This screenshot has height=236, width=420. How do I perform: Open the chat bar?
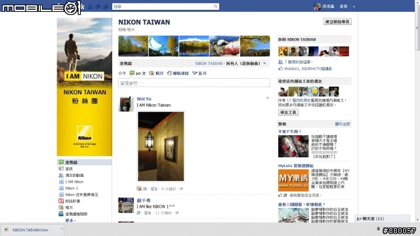click(382, 218)
